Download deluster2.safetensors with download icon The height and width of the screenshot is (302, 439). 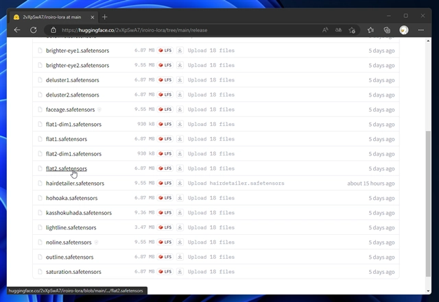coord(180,95)
